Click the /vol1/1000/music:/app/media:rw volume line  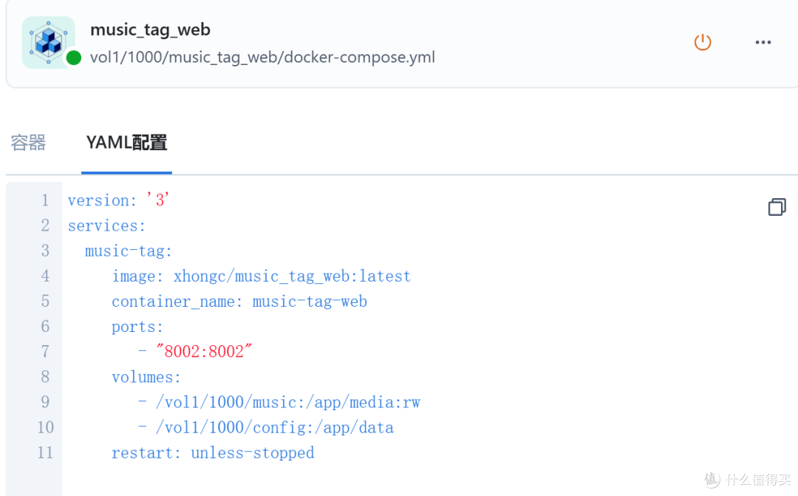tap(279, 402)
